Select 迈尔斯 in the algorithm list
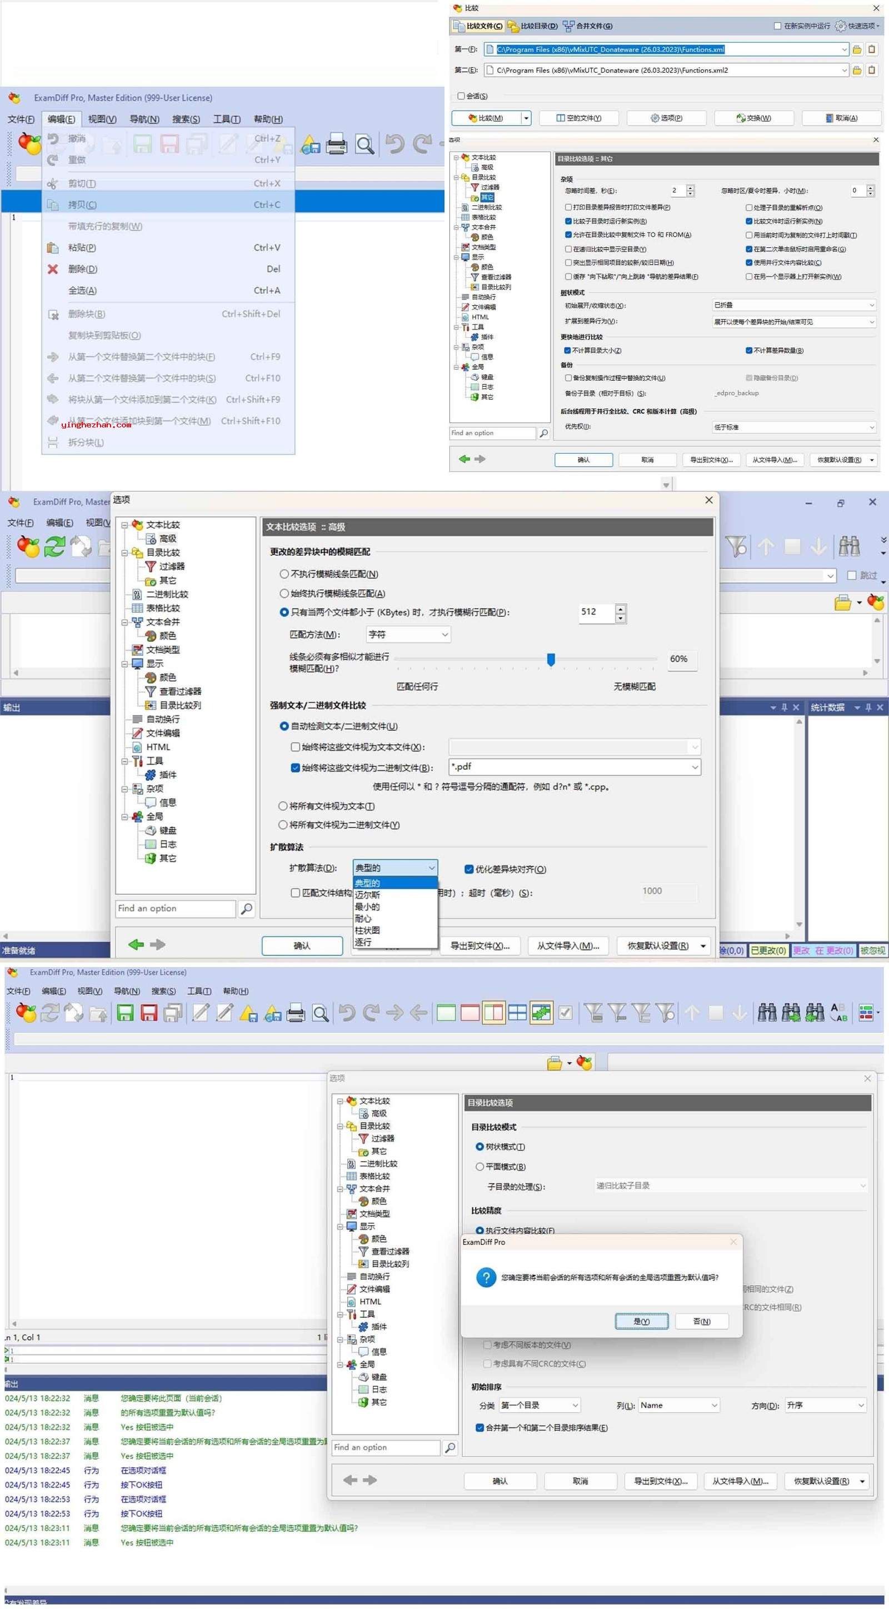This screenshot has width=889, height=1609. [368, 894]
